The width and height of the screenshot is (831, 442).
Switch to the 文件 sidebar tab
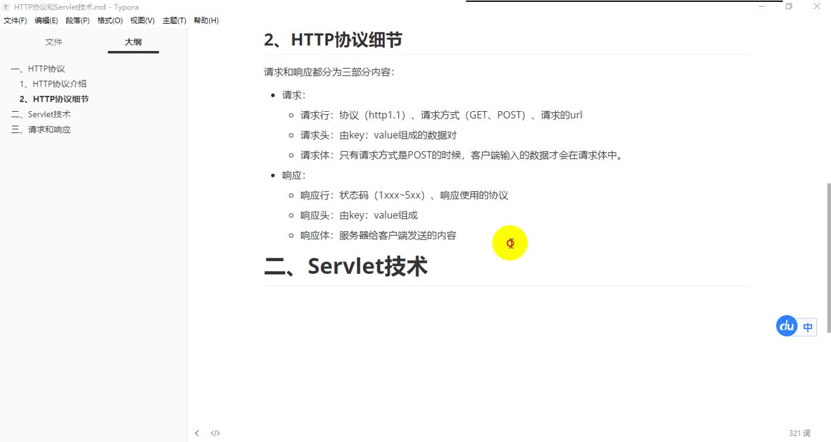[53, 42]
